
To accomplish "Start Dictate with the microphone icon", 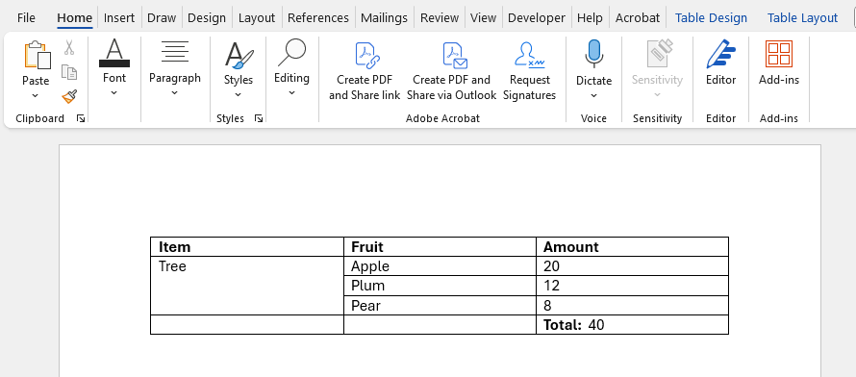I will [x=593, y=55].
